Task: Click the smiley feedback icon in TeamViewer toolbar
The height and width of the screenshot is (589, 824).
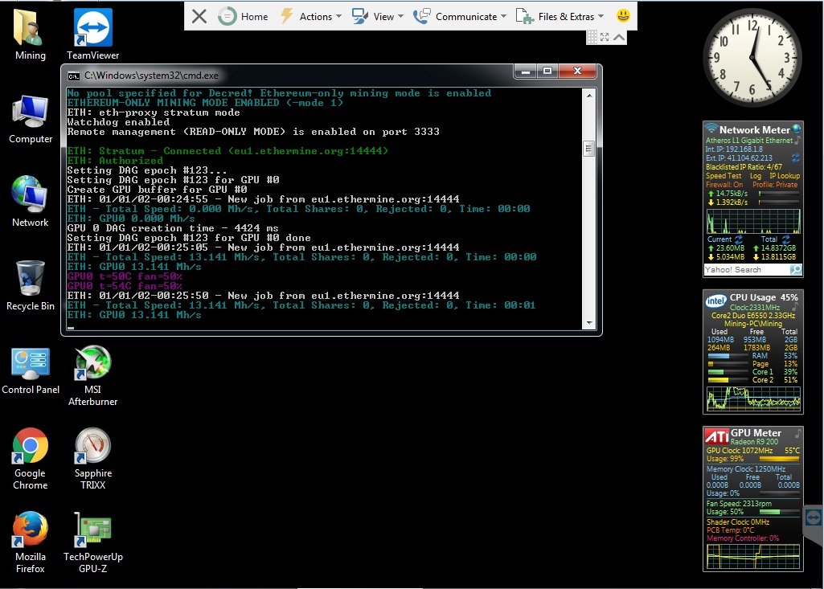Action: pyautogui.click(x=623, y=16)
